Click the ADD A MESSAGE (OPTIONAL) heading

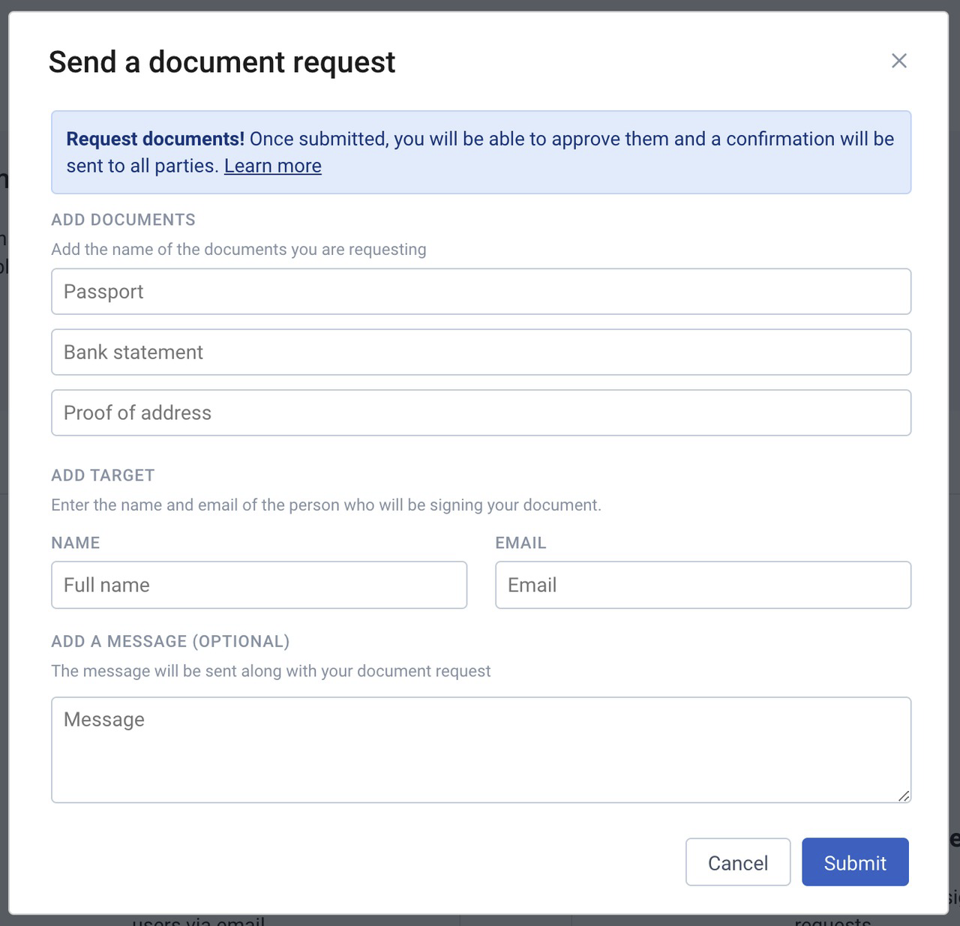click(170, 641)
